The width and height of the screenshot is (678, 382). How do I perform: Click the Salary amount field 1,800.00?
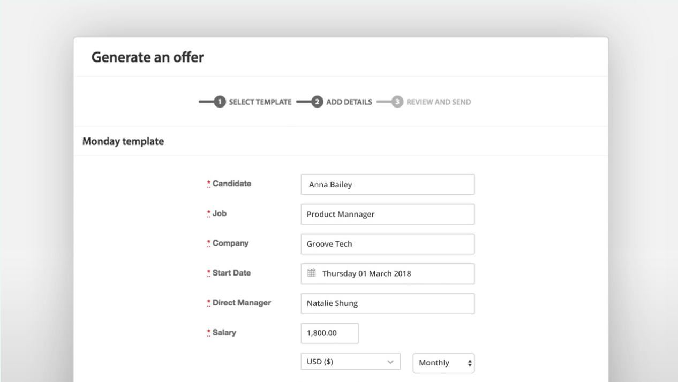(x=330, y=333)
